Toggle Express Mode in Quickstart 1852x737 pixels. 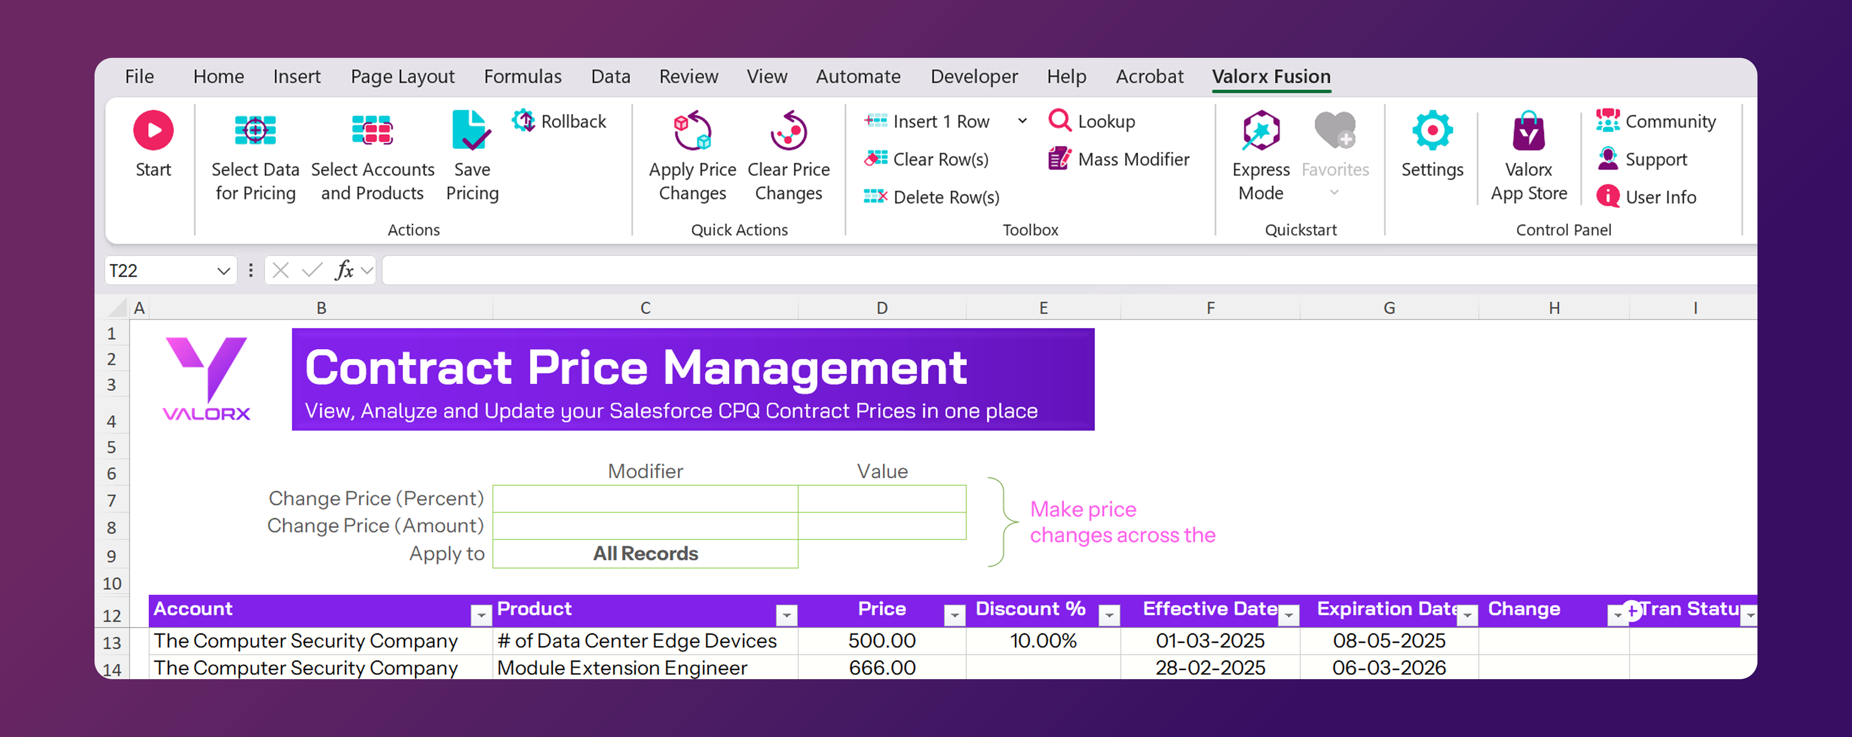pyautogui.click(x=1260, y=131)
